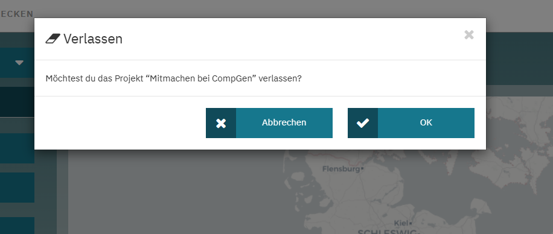This screenshot has width=553, height=234.
Task: Click the dark sidebar panel below the dropdown
Action: (x=17, y=102)
